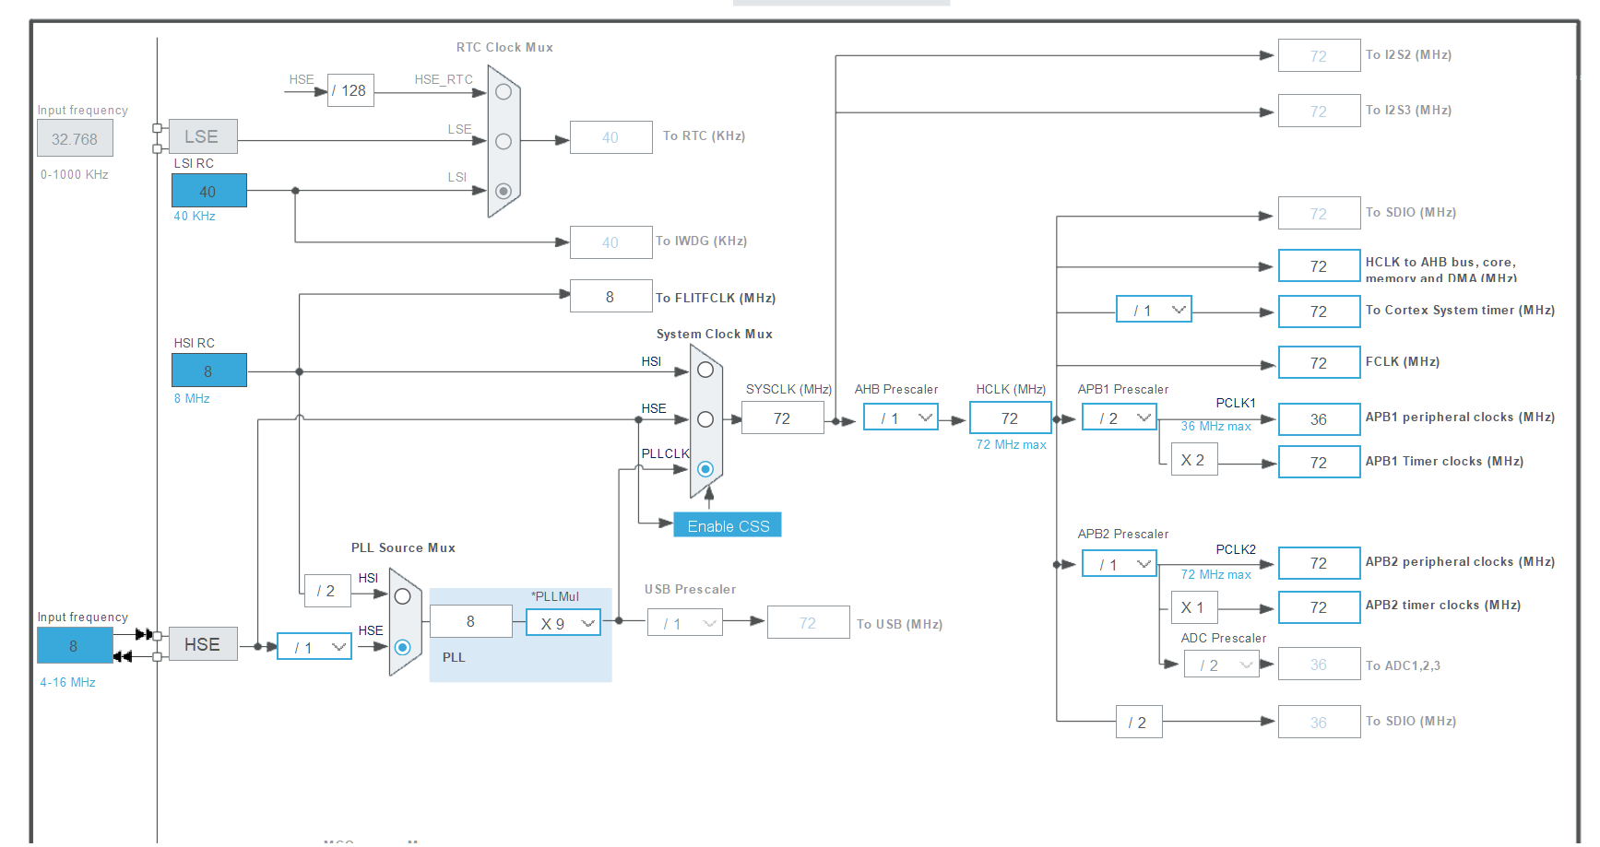The height and width of the screenshot is (847, 1600).
Task: Edit the APB1 peripheral clocks 36 field
Action: pos(1320,419)
